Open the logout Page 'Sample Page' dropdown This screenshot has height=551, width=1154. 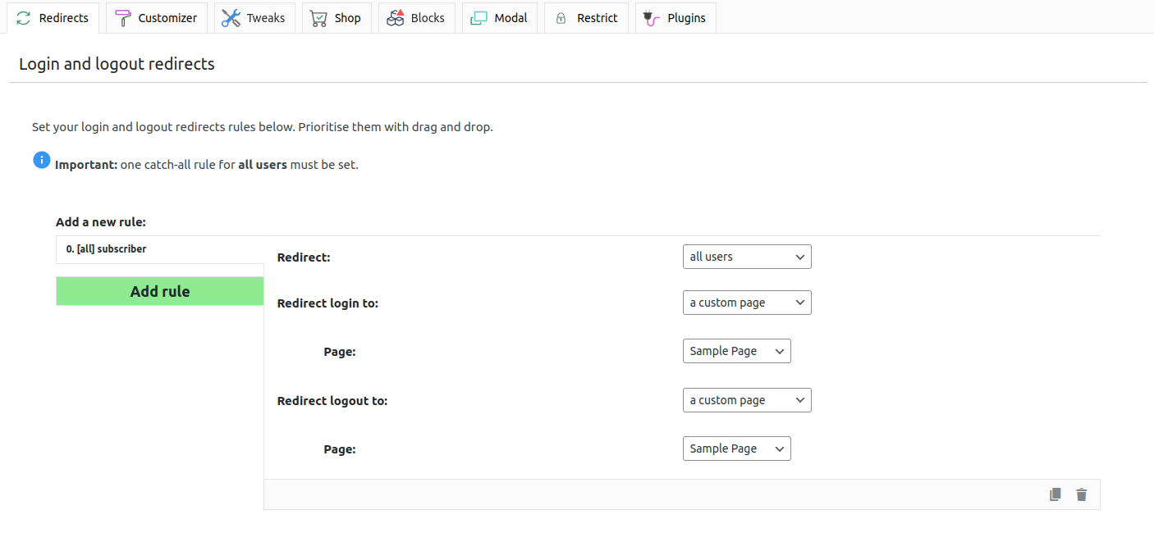[736, 449]
